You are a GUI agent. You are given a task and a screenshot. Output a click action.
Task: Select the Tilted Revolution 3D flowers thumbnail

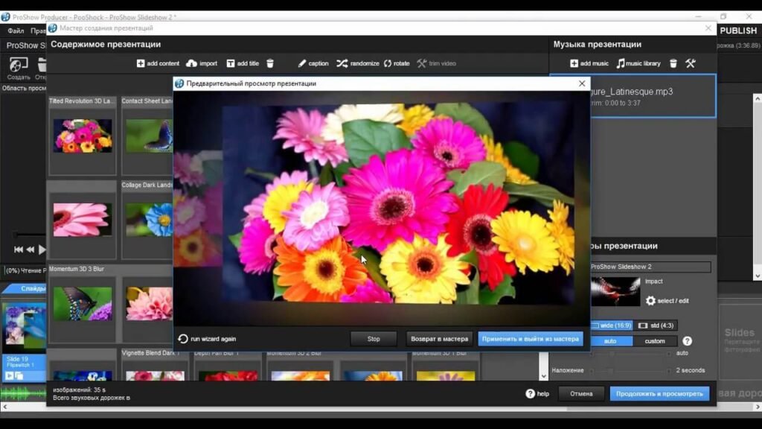[x=83, y=136]
